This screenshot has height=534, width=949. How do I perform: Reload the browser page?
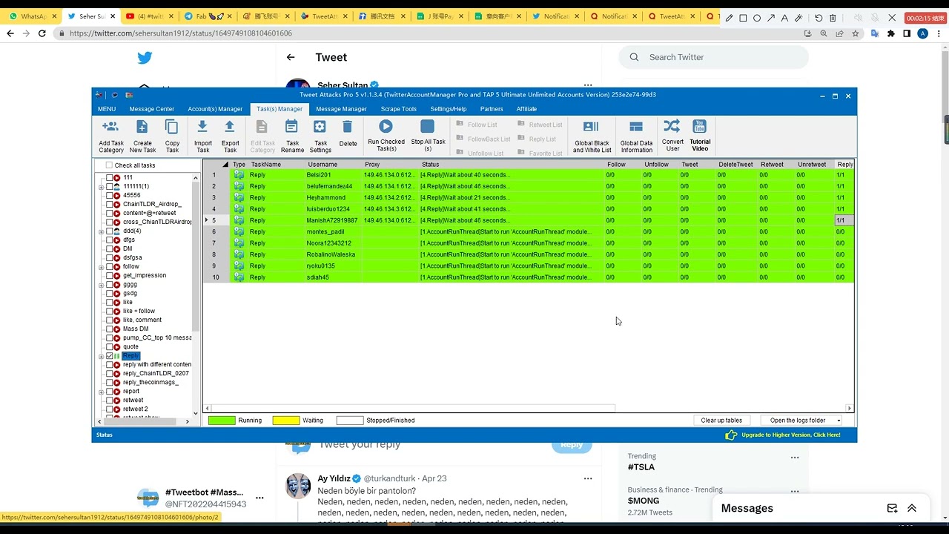(42, 33)
